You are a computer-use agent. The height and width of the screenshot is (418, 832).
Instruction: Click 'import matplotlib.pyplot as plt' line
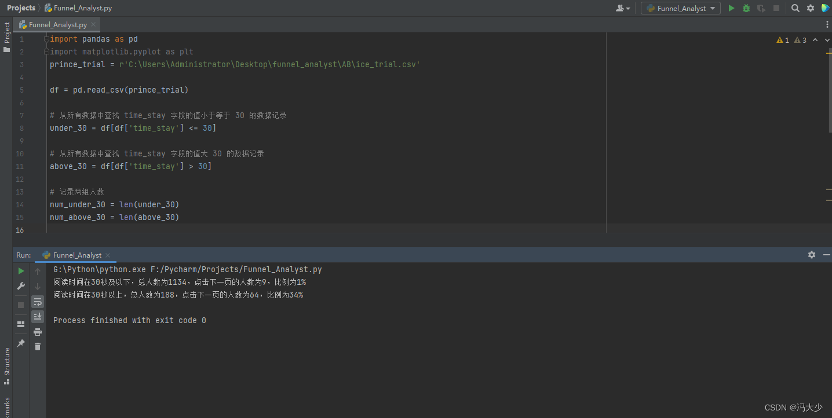click(122, 52)
